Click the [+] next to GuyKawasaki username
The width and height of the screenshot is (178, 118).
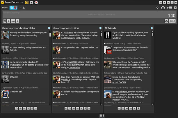point(116,58)
